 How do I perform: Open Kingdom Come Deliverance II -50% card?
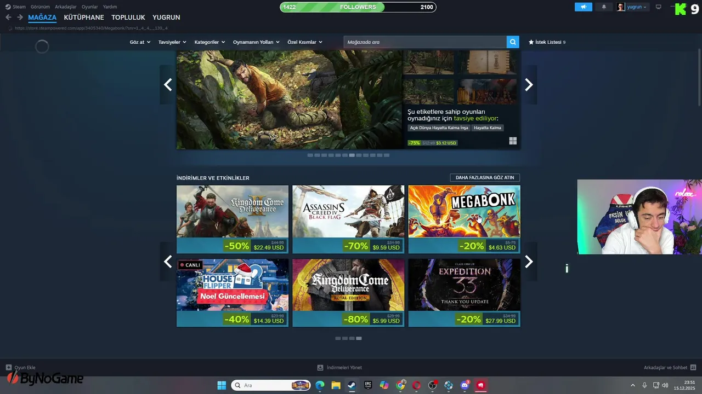[233, 219]
